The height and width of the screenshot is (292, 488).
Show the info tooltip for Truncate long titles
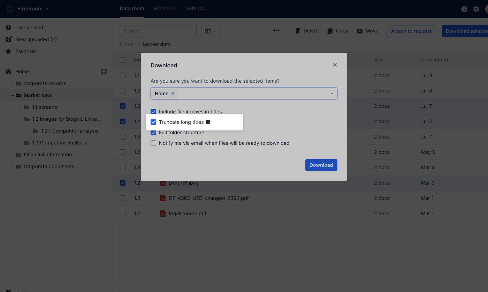pos(208,122)
